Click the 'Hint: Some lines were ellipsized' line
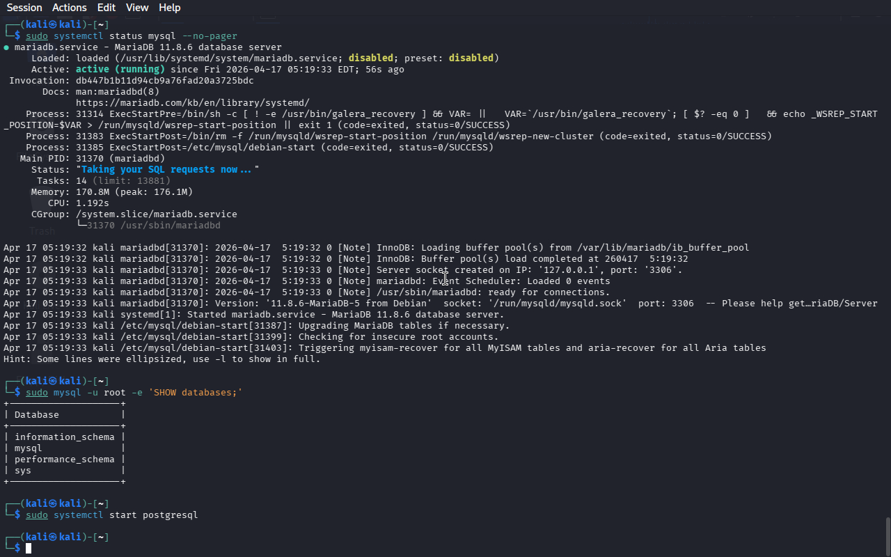The height and width of the screenshot is (557, 891). tap(161, 359)
